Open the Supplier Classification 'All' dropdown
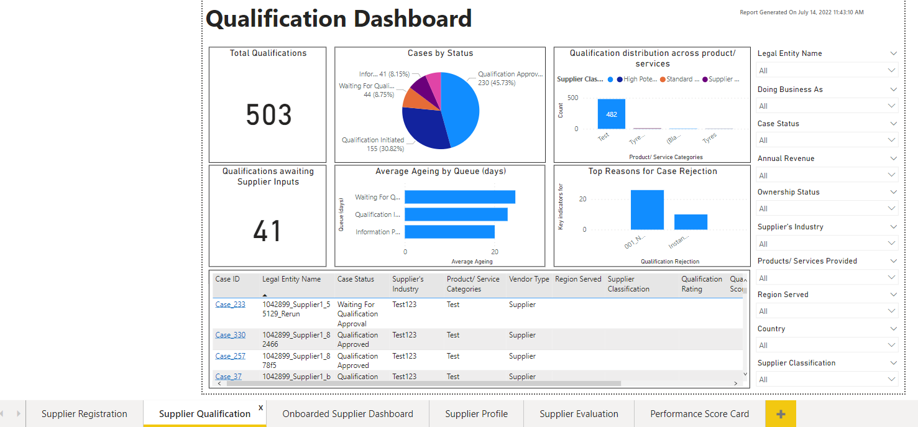The width and height of the screenshot is (918, 427). (827, 380)
